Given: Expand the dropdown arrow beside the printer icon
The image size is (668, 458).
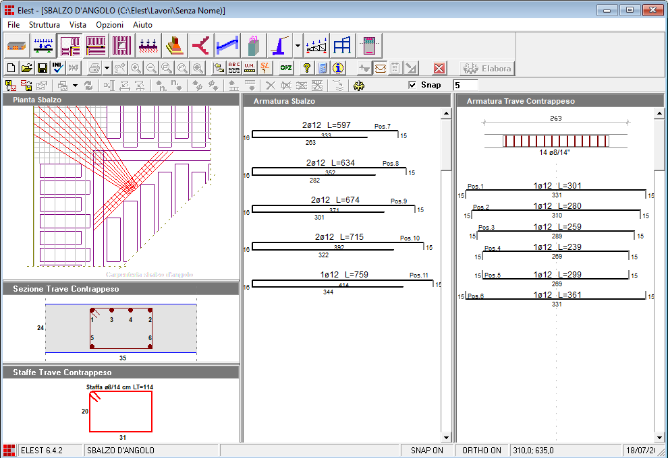Looking at the screenshot, I should point(107,68).
